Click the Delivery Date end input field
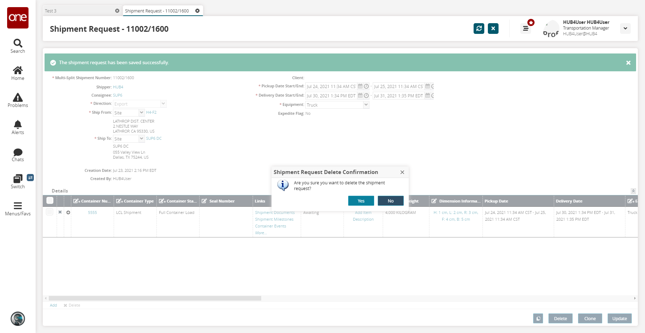This screenshot has height=333, width=645. [398, 96]
